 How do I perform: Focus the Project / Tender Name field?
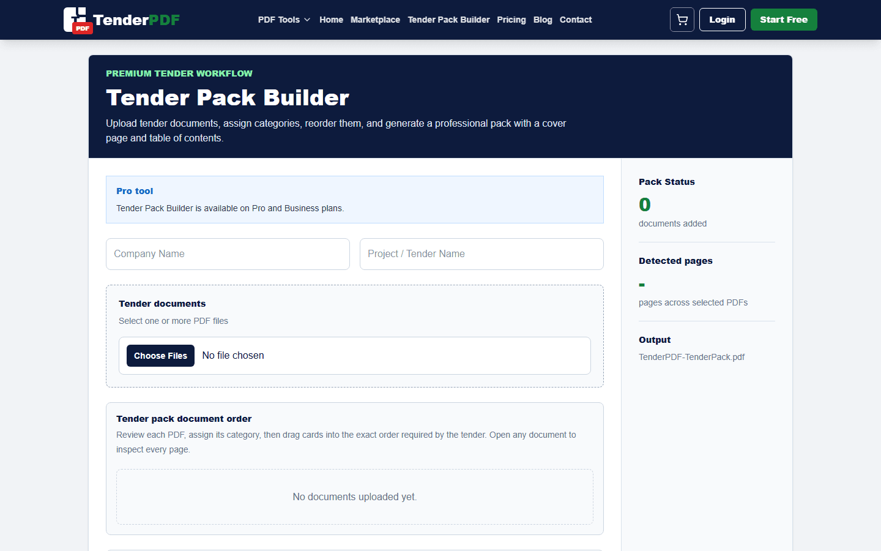[x=481, y=254]
